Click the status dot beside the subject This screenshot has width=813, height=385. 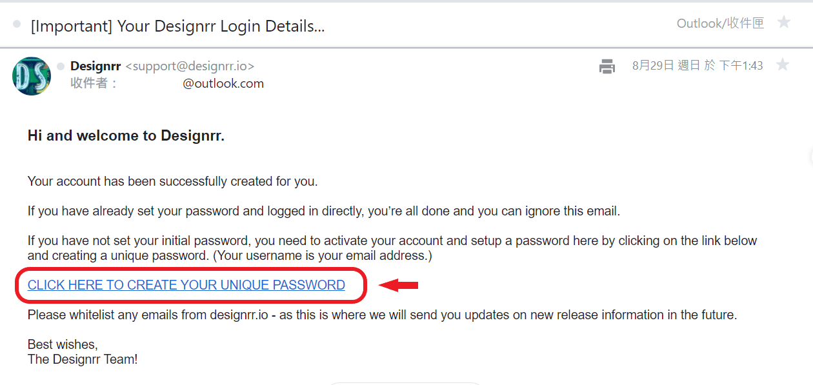coord(17,25)
